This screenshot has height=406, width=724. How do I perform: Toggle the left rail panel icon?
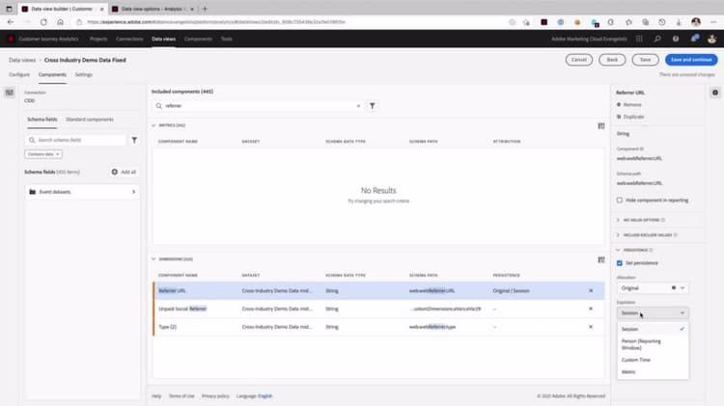click(10, 93)
